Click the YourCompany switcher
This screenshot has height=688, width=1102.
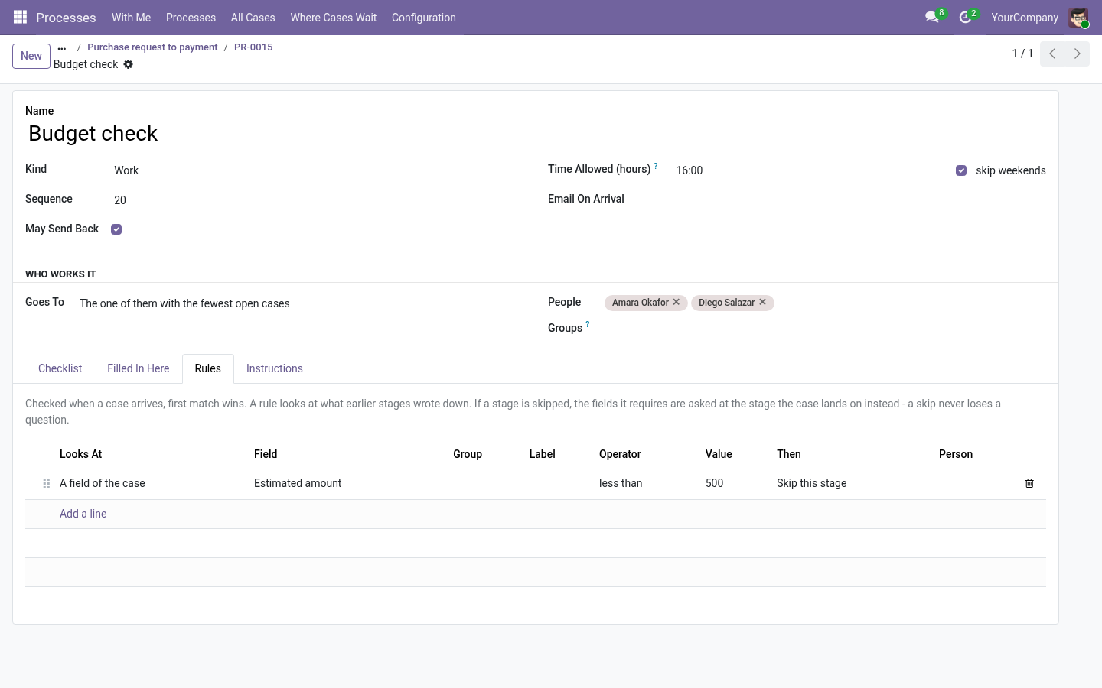pyautogui.click(x=1025, y=18)
